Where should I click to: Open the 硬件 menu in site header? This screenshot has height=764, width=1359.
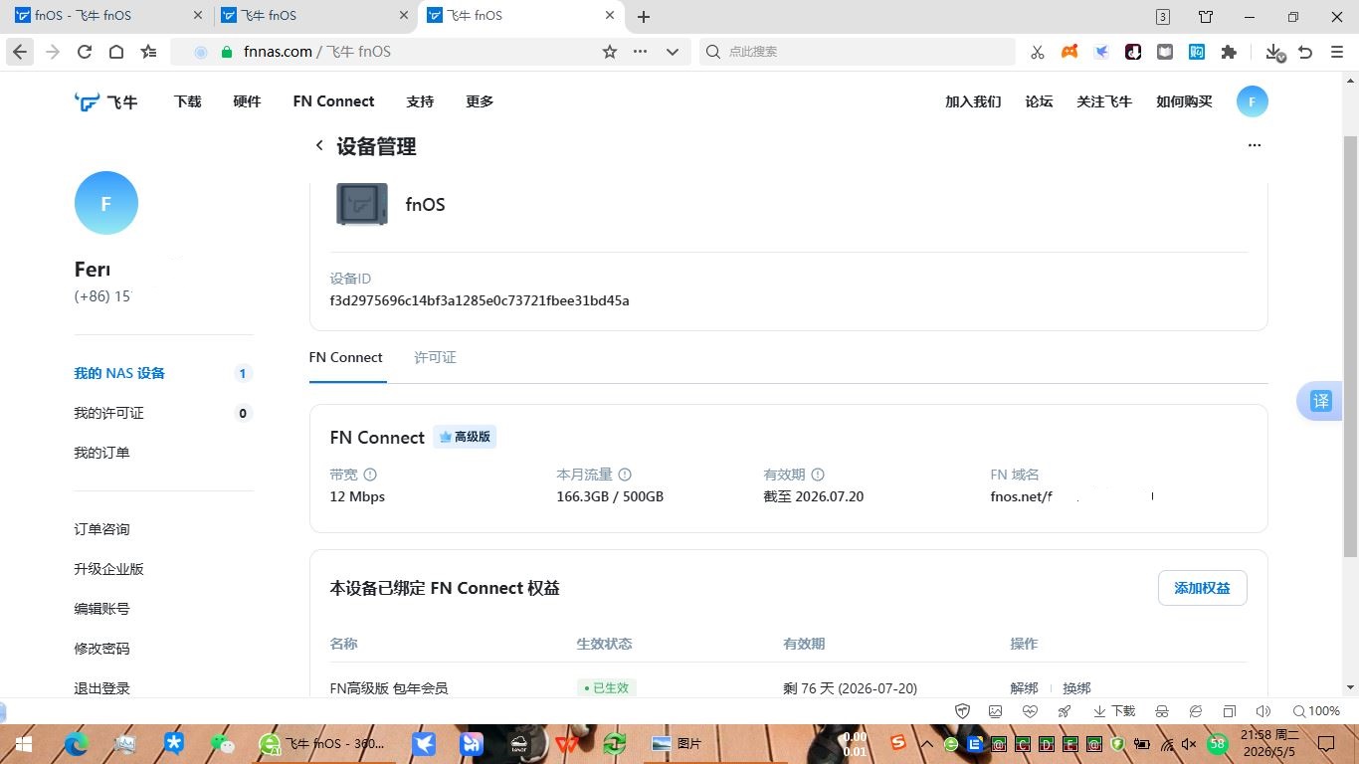point(247,101)
